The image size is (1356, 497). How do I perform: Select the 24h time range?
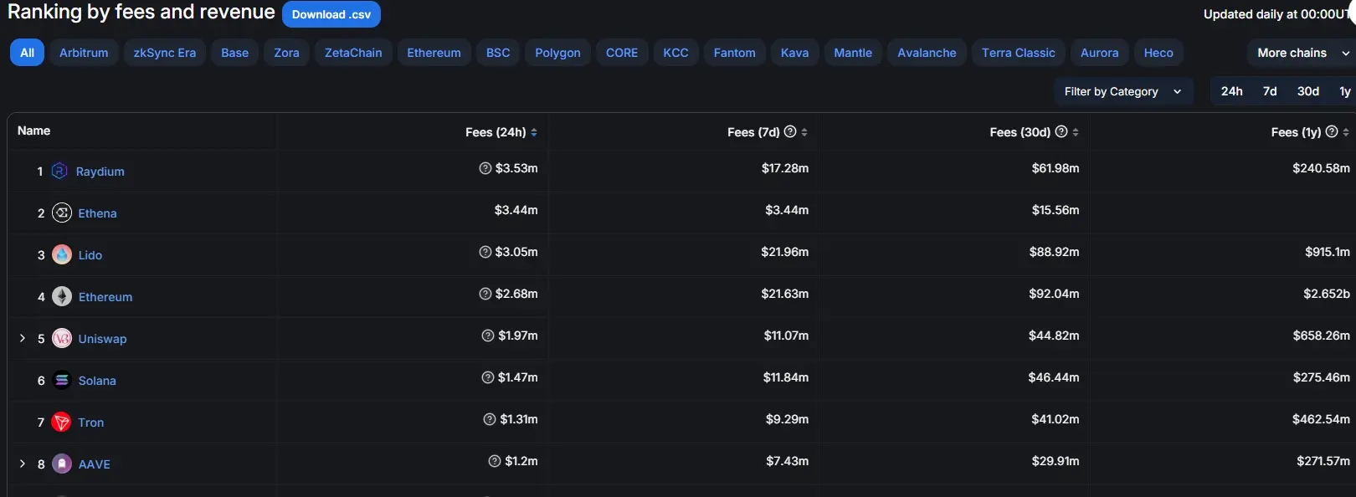tap(1231, 91)
